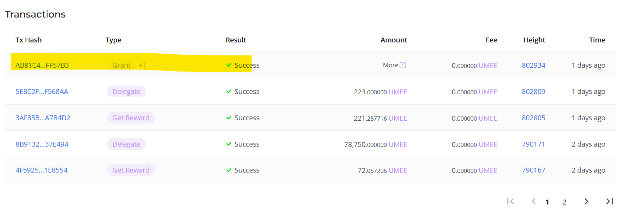View block height 790167
The width and height of the screenshot is (625, 215).
[x=533, y=170]
